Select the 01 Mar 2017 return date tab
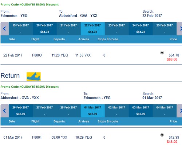 tap(92, 111)
